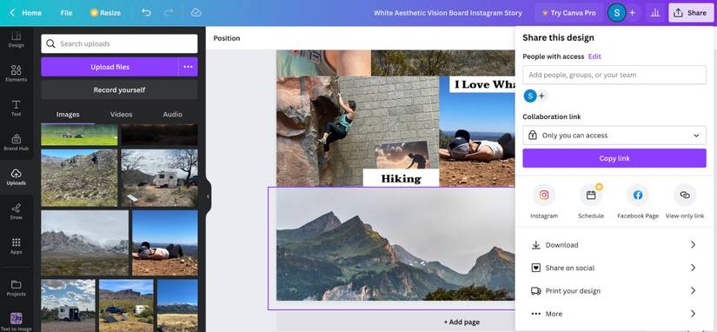Click the Share button
This screenshot has height=332, width=717.
click(690, 13)
